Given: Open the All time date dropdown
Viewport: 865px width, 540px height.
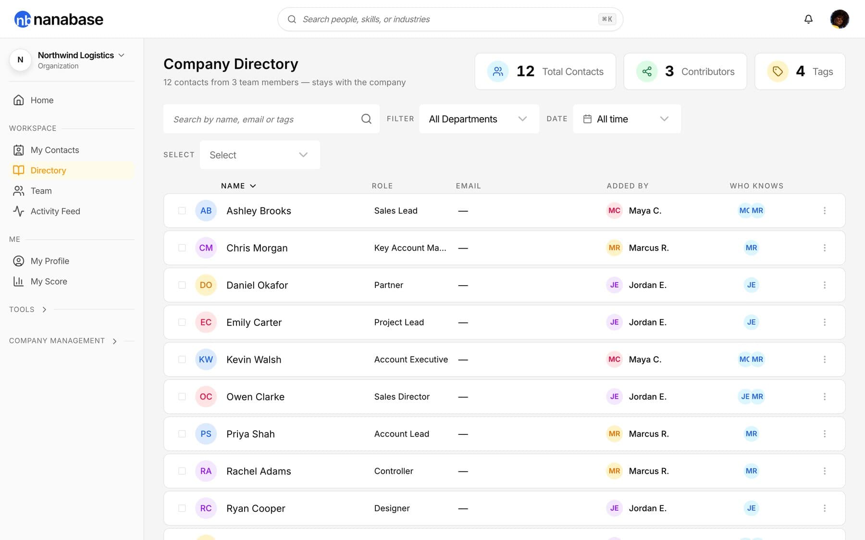Looking at the screenshot, I should [627, 119].
